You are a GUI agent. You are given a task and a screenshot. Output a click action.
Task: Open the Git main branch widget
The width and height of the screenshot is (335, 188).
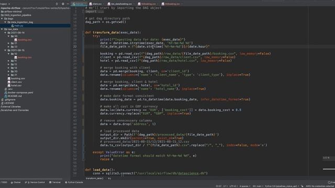pos(257,186)
